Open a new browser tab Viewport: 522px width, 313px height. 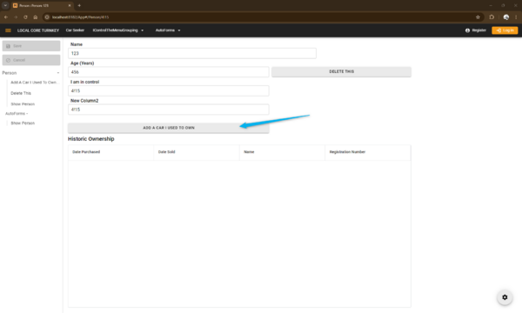point(79,5)
